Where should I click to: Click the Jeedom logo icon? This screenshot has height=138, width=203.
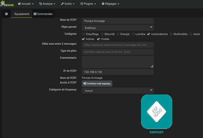point(7,4)
